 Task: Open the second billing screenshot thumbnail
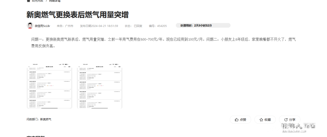coord(100,86)
